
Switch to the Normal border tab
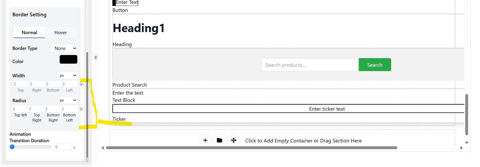pos(29,32)
